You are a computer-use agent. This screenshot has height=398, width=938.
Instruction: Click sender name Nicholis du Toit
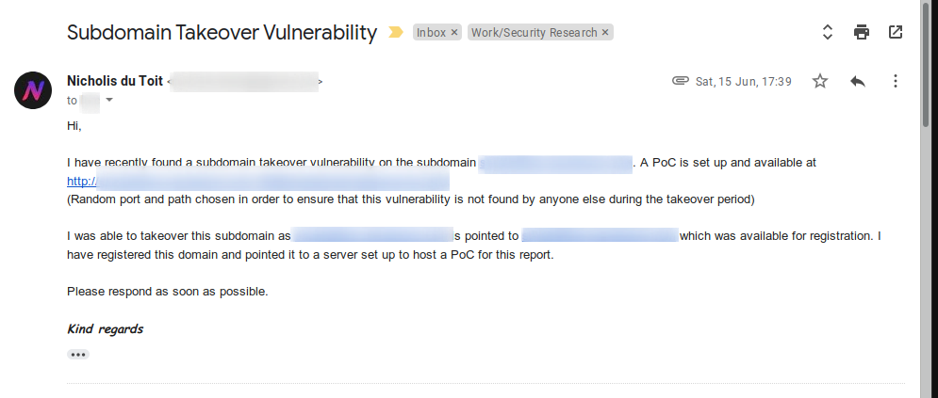[115, 81]
